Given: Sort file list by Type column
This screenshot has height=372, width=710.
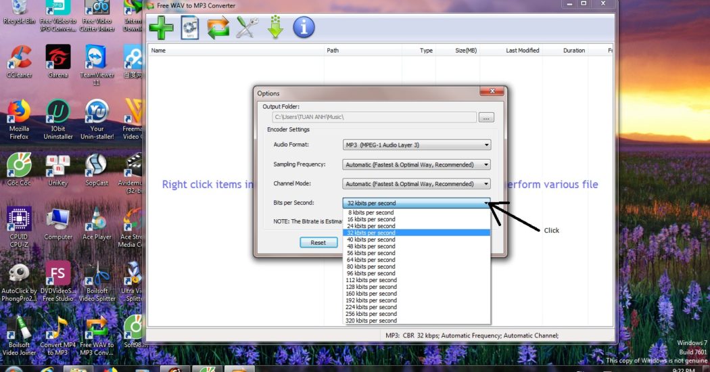Looking at the screenshot, I should point(419,51).
